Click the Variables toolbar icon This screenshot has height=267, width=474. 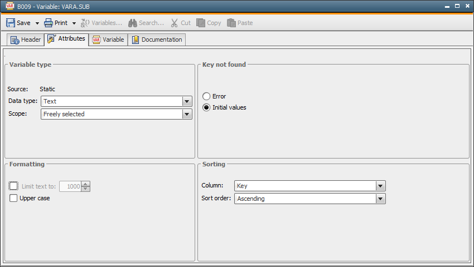click(x=85, y=23)
